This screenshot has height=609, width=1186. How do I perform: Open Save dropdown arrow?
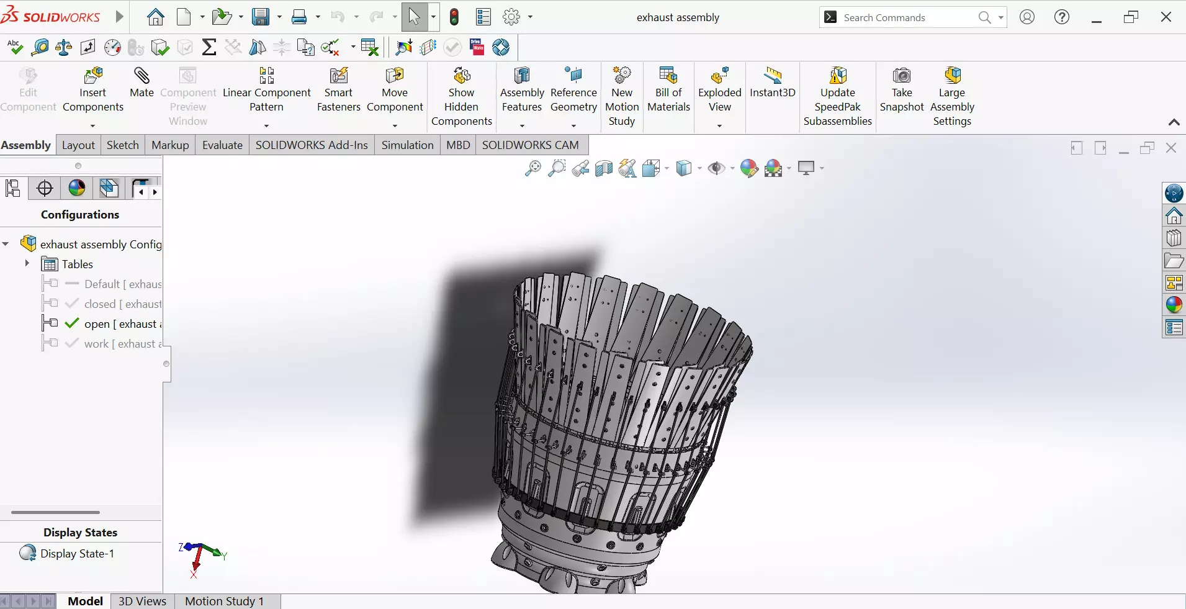(x=279, y=17)
